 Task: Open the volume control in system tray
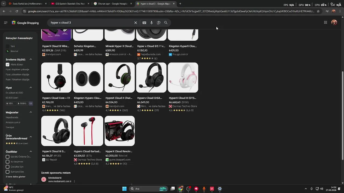[322, 189]
